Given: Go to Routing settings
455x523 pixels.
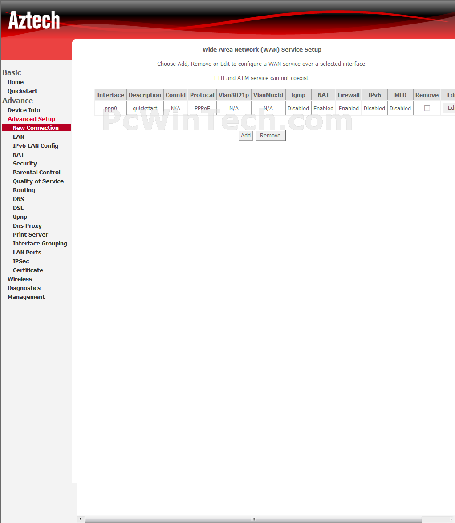Looking at the screenshot, I should pyautogui.click(x=24, y=190).
